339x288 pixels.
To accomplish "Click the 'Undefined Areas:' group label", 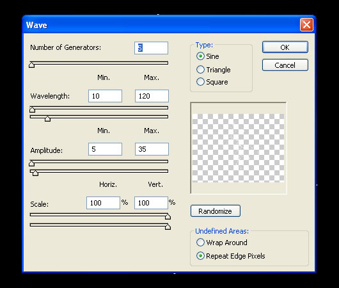I will tap(222, 231).
